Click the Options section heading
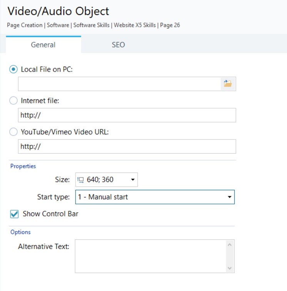287x291 pixels. click(20, 232)
